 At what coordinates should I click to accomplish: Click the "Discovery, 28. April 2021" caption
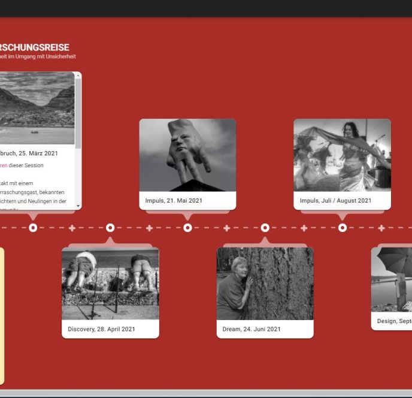(101, 329)
